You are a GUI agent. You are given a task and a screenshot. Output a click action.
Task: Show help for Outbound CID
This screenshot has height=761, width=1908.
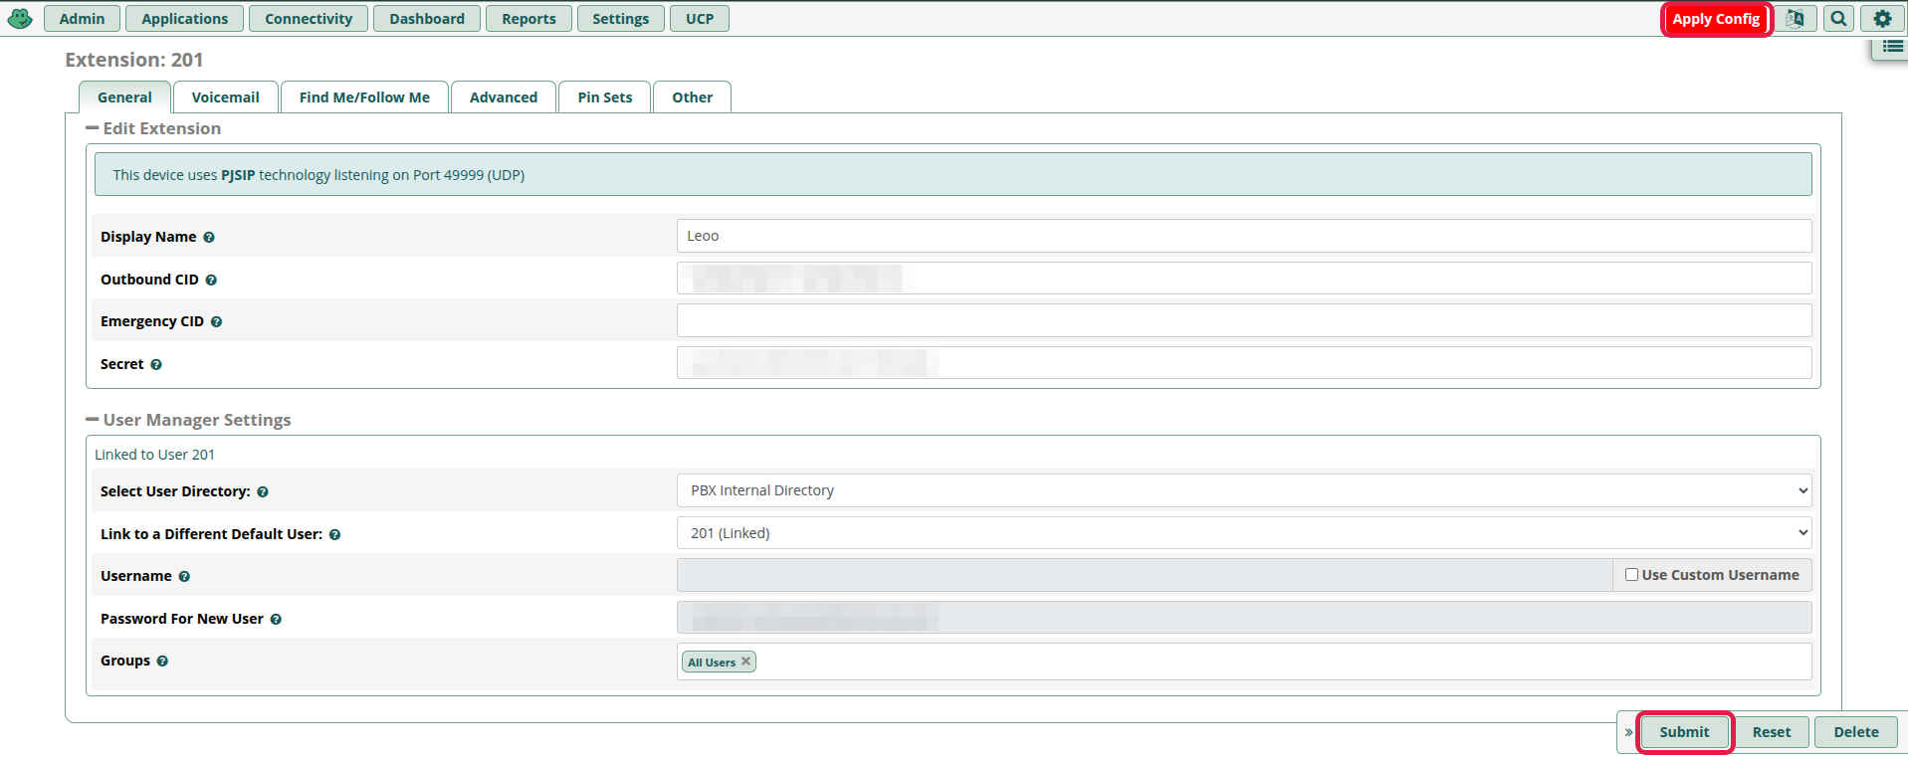click(211, 281)
